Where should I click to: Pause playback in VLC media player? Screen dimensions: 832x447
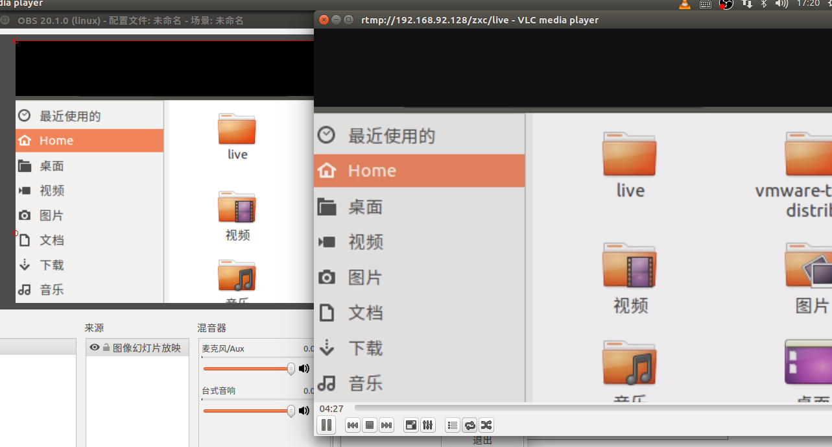[x=326, y=425]
